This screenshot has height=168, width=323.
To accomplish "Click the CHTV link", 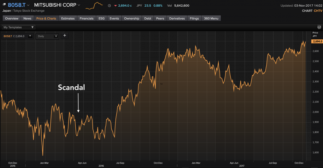I will tap(318, 11).
